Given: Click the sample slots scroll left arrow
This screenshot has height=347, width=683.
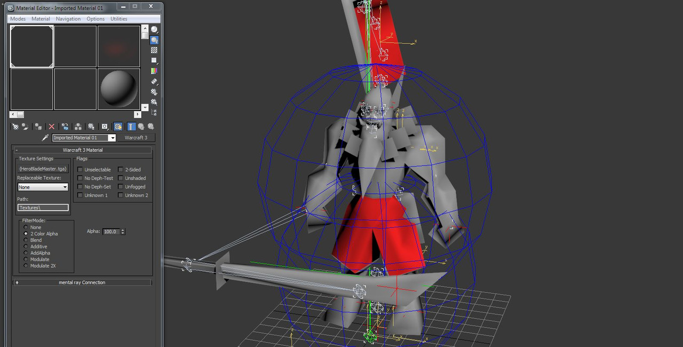Looking at the screenshot, I should (x=13, y=114).
